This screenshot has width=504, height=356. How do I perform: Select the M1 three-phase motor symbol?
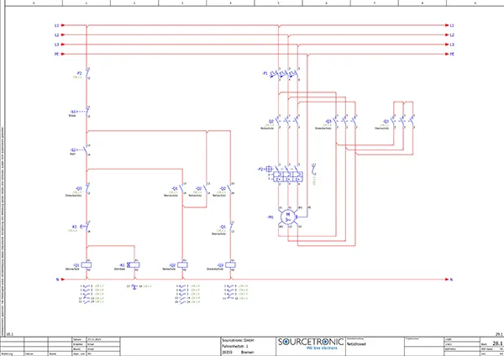pyautogui.click(x=288, y=216)
